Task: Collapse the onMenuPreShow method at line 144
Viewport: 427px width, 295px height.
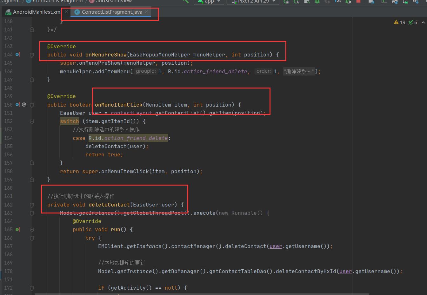Action: [32, 55]
